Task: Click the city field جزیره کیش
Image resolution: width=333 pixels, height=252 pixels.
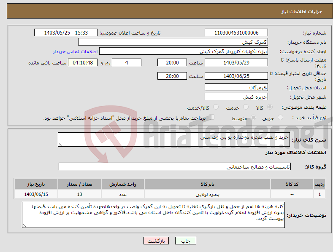Action: pyautogui.click(x=236, y=97)
